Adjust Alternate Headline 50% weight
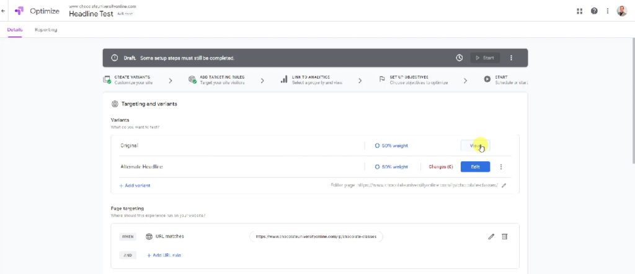 (391, 167)
